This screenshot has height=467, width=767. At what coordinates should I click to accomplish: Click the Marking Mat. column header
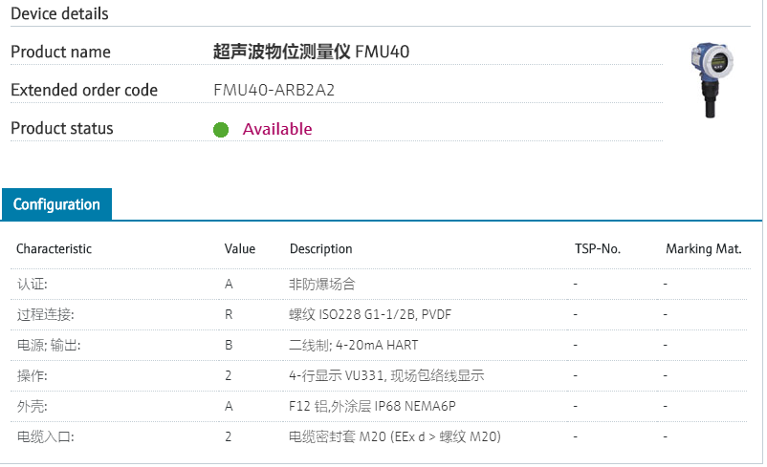[x=704, y=249]
